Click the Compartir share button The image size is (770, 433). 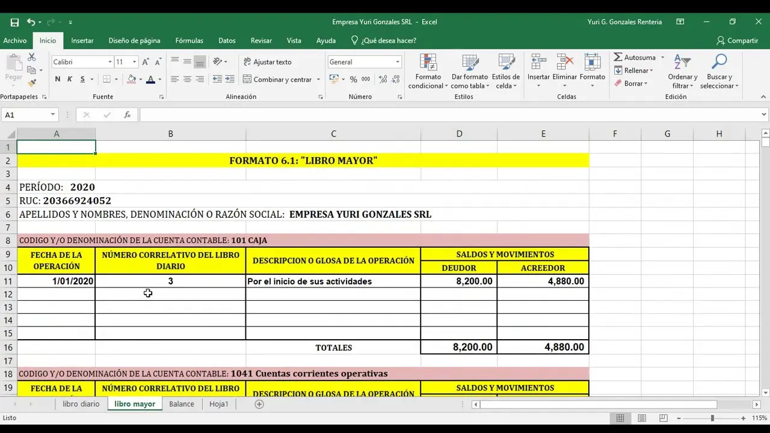point(737,41)
